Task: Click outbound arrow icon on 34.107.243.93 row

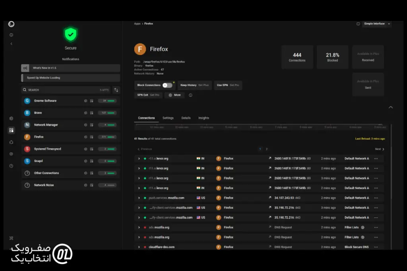Action: point(270,198)
